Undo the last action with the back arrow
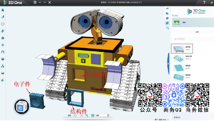 pos(40,2)
